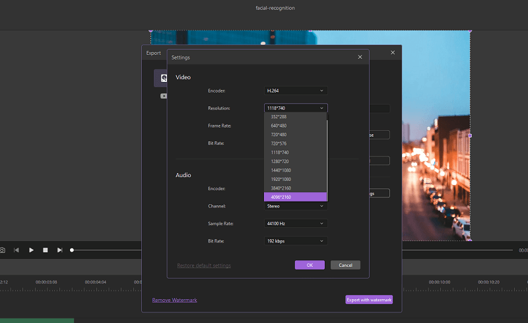The image size is (528, 323).
Task: Choose 1118*740 in the resolution list
Action: pos(295,153)
